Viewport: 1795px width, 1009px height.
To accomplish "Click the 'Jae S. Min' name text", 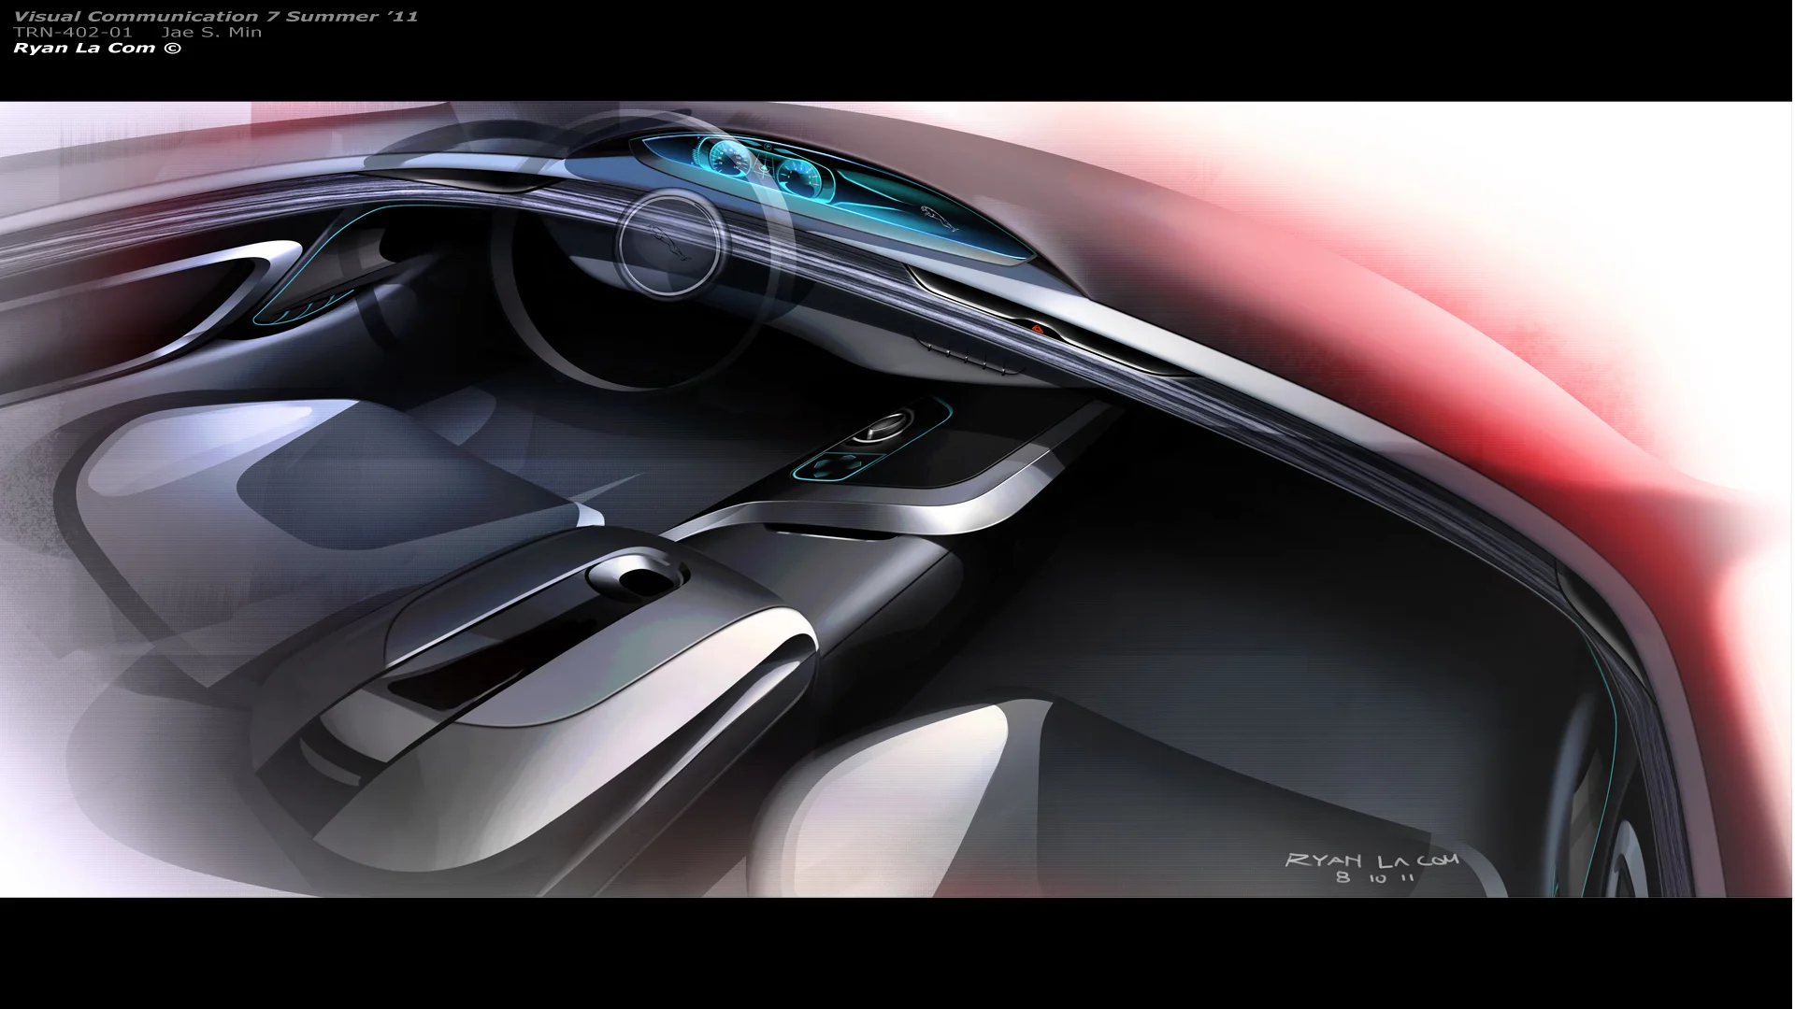I will (211, 32).
